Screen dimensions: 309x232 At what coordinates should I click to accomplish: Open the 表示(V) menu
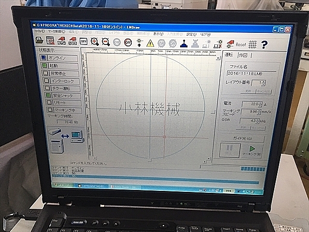pos(158,34)
